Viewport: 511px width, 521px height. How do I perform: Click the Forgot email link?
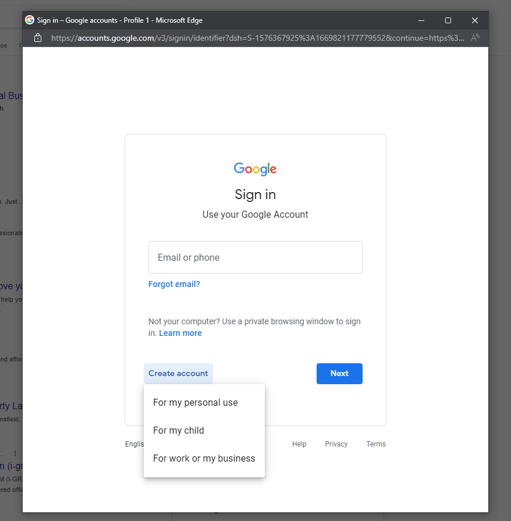pyautogui.click(x=174, y=284)
